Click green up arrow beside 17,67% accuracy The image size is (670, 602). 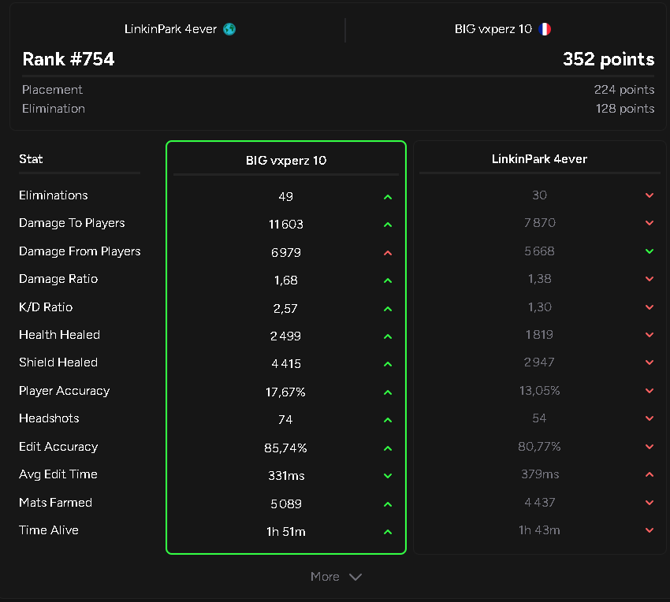(388, 392)
